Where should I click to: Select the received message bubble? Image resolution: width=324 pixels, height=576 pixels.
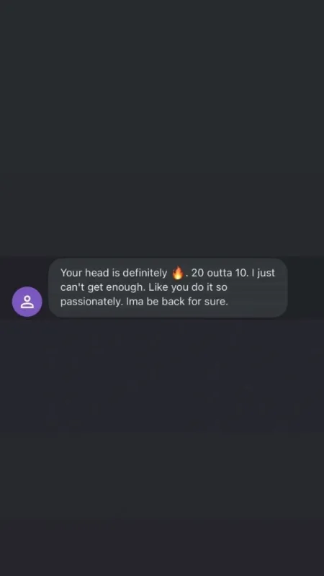(x=168, y=287)
